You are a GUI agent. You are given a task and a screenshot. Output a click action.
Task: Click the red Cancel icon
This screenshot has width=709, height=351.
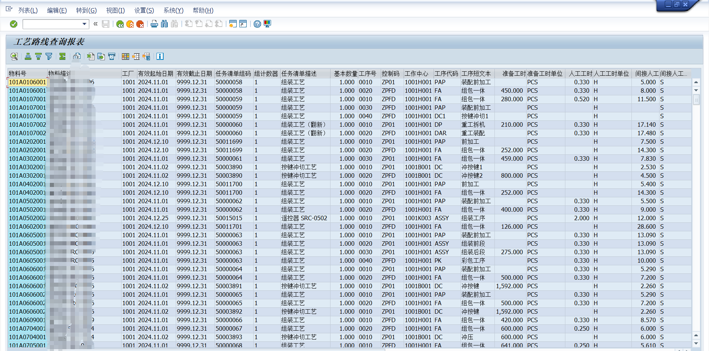coord(140,24)
